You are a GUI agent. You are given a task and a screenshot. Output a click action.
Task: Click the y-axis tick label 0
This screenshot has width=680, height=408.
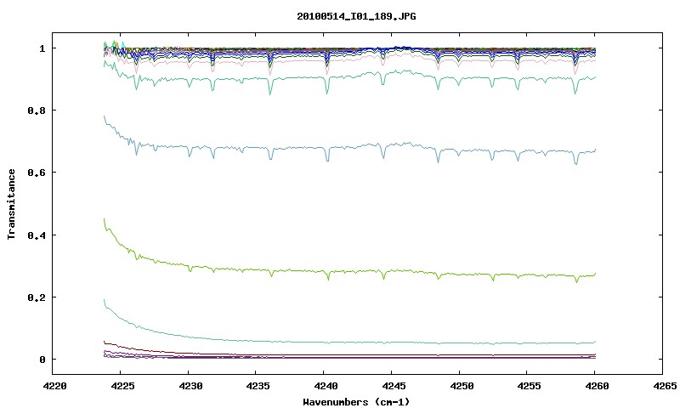pyautogui.click(x=42, y=360)
